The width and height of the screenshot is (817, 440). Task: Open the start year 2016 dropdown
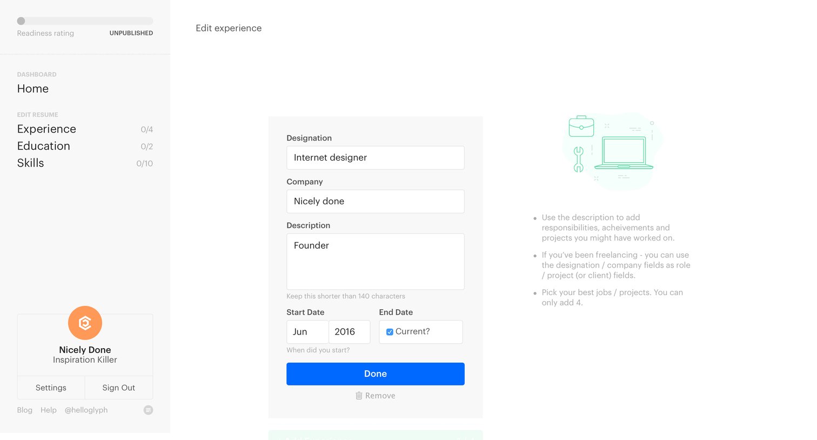click(x=349, y=332)
